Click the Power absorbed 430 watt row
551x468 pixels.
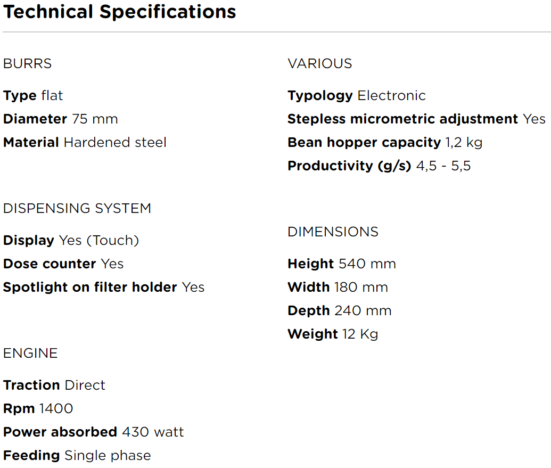[94, 432]
